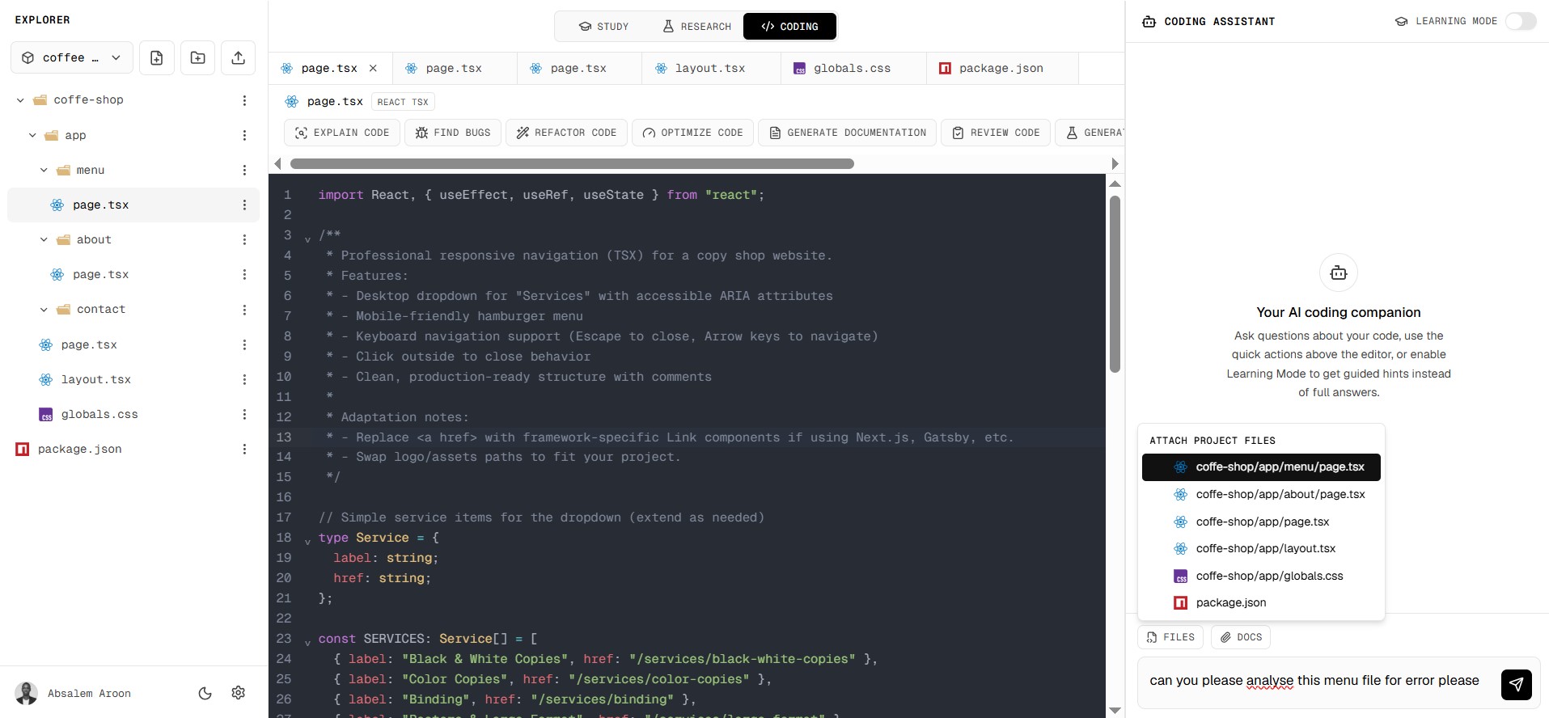The image size is (1549, 718).
Task: Open settings gear icon
Action: coord(238,693)
